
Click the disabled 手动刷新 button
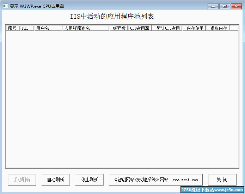[x=22, y=180]
